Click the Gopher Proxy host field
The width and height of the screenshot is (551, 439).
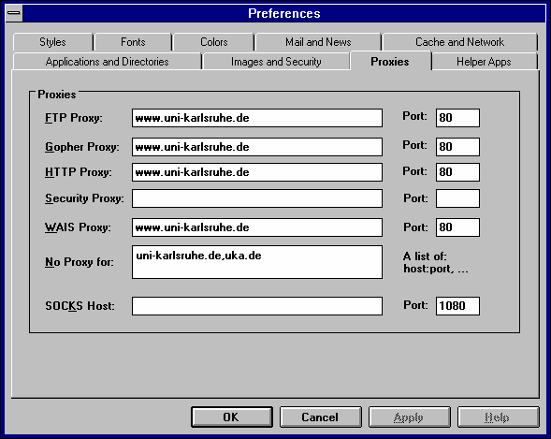[257, 147]
